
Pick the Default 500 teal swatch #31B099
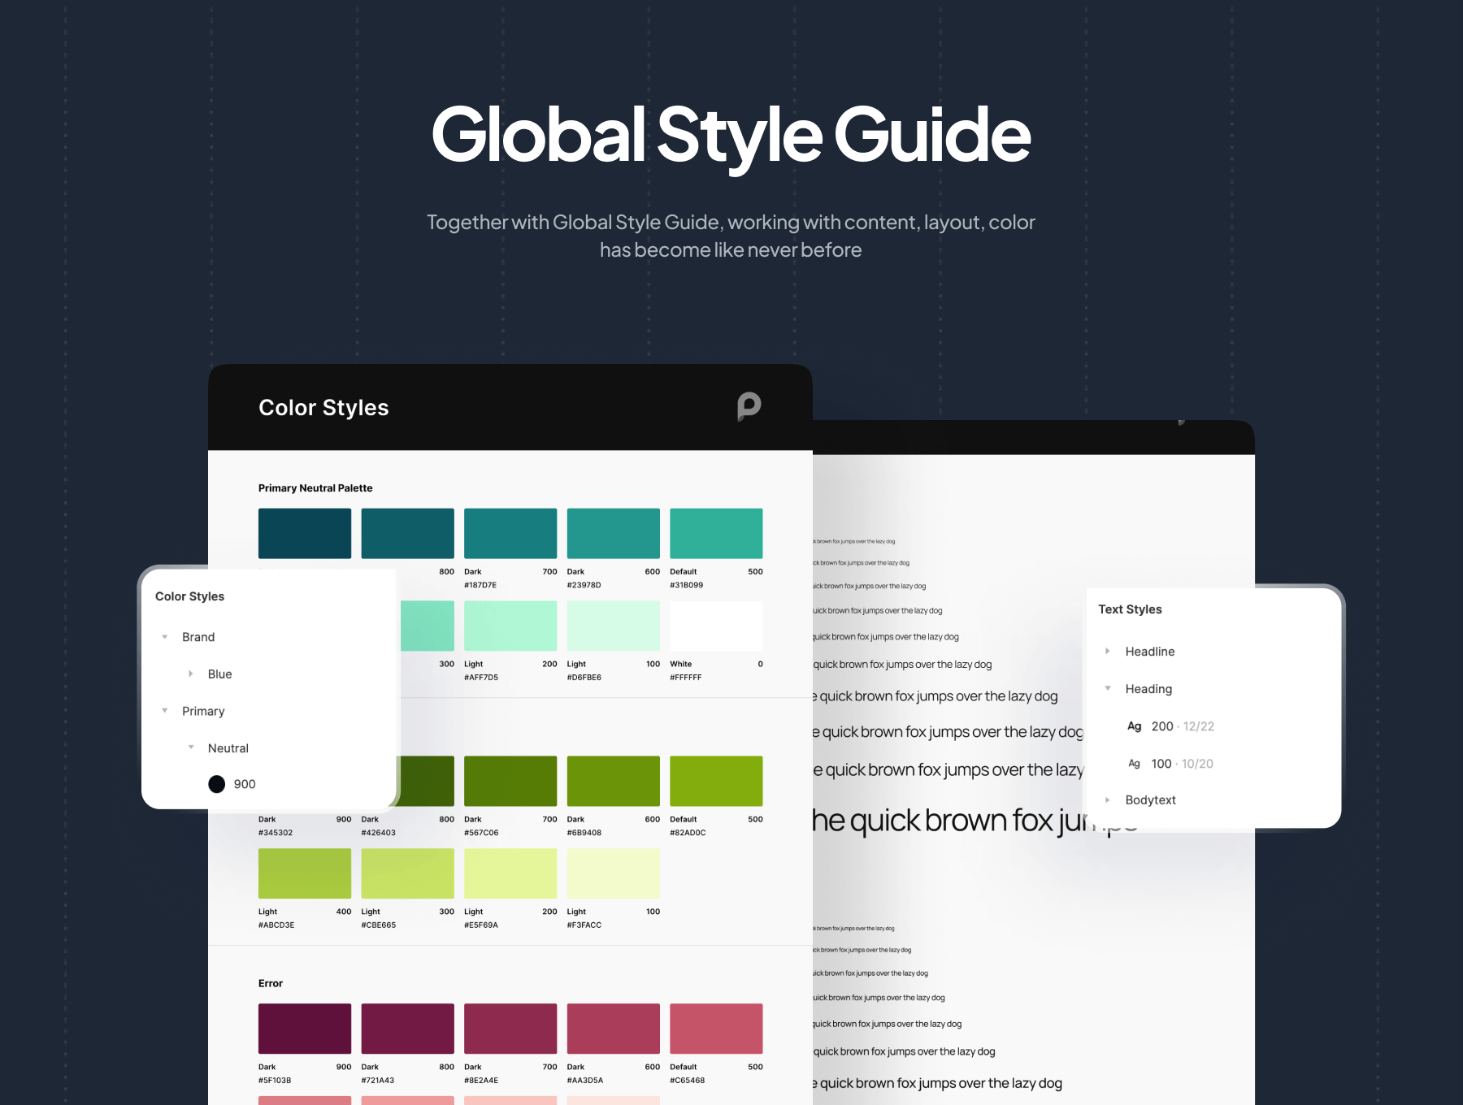[x=716, y=534]
